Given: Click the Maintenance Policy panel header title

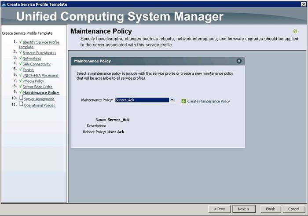Looking at the screenshot, I should (92, 61).
